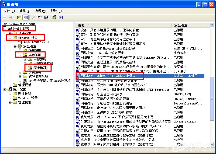Expand IP 安全策略 node

(20, 81)
